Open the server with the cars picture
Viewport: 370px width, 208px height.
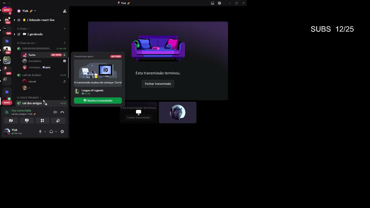(7, 60)
